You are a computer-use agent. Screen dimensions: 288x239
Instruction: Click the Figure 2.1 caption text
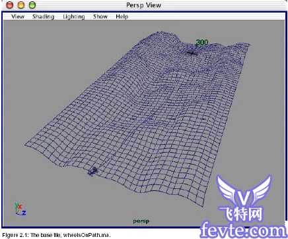click(x=57, y=235)
